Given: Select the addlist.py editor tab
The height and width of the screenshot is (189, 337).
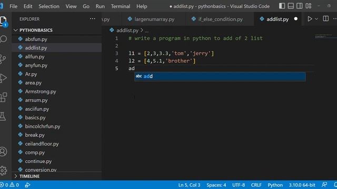Looking at the screenshot, I should pos(277,19).
